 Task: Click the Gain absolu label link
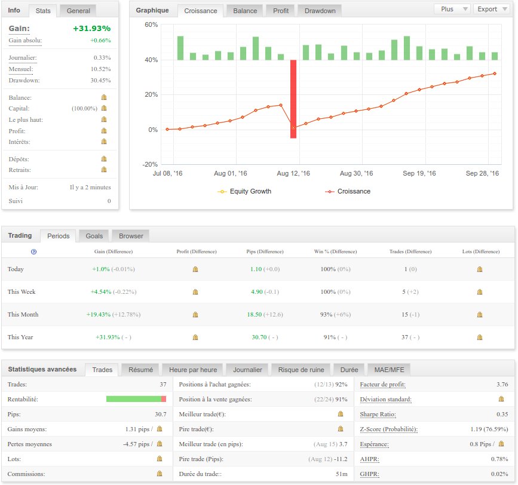pyautogui.click(x=25, y=41)
